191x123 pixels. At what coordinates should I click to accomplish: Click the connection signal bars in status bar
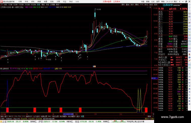click(119, 121)
